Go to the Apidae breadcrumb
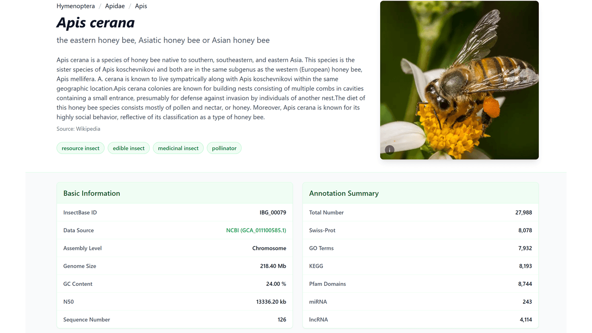Image resolution: width=592 pixels, height=333 pixels. [115, 6]
